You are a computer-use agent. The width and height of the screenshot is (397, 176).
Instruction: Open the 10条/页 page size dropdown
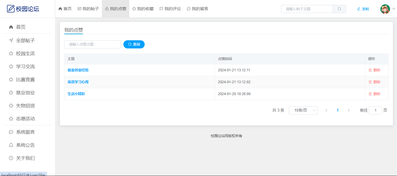tap(303, 110)
